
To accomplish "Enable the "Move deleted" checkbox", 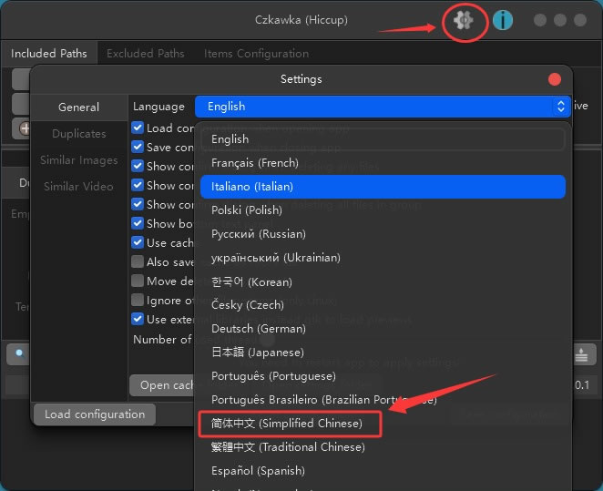I will click(x=138, y=281).
